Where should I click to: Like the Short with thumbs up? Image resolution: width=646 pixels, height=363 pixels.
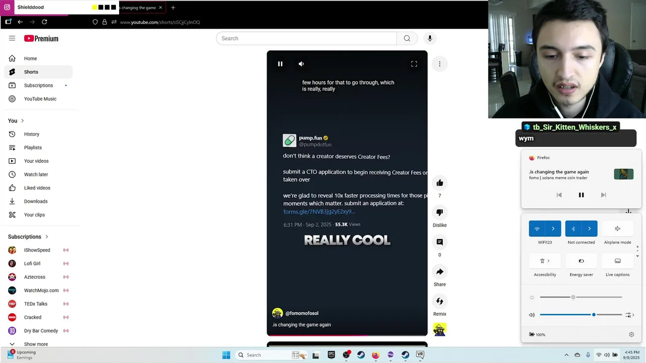pyautogui.click(x=440, y=183)
